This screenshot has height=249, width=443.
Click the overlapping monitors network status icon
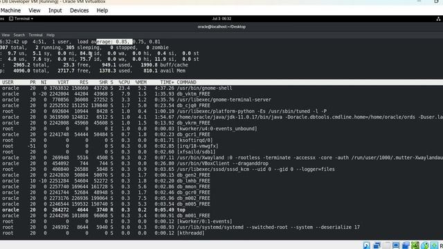(x=377, y=246)
